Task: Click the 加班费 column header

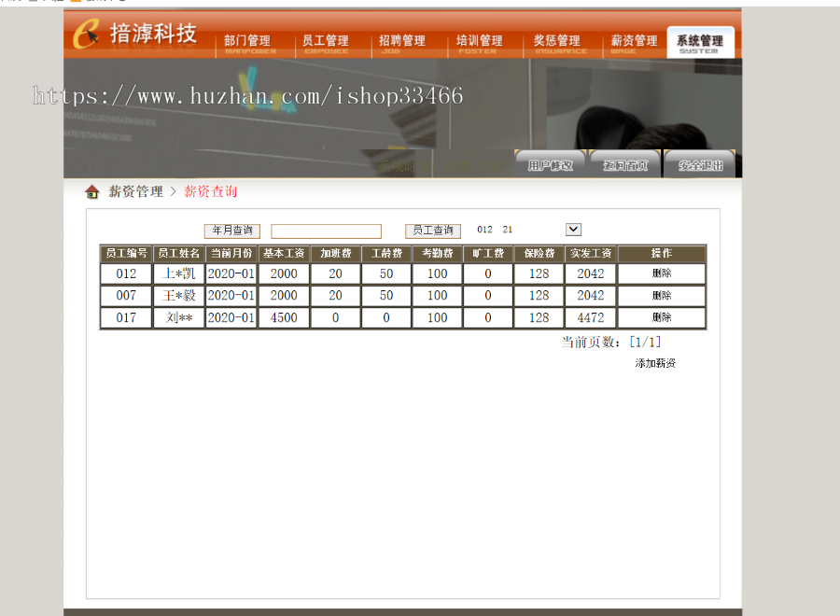Action: click(x=335, y=253)
